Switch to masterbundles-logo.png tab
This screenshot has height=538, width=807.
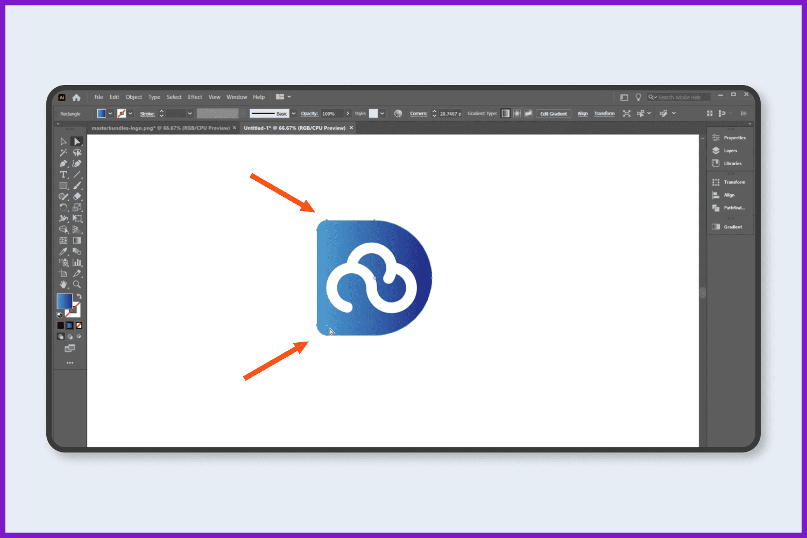click(x=161, y=128)
